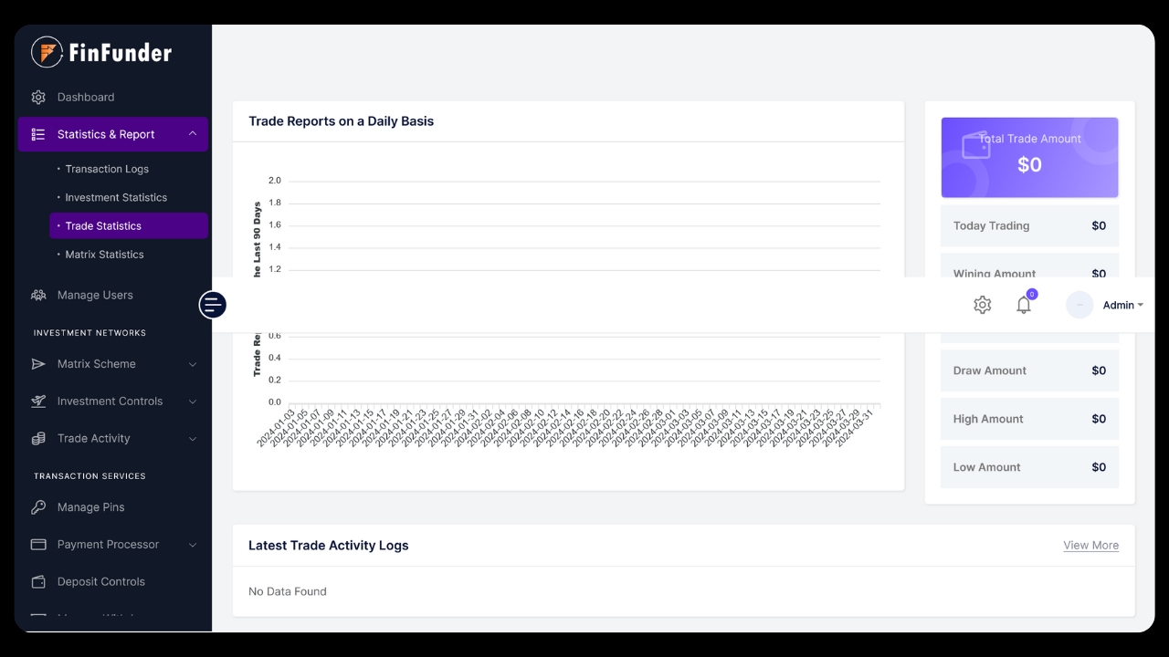Click the View More link
This screenshot has width=1169, height=657.
point(1090,546)
